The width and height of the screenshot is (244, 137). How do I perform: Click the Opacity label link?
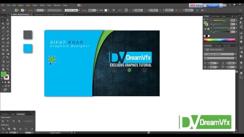click(x=84, y=10)
